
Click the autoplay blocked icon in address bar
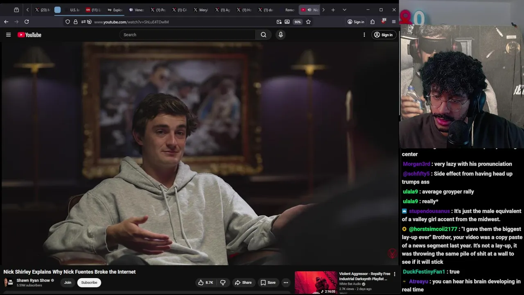coord(89,22)
